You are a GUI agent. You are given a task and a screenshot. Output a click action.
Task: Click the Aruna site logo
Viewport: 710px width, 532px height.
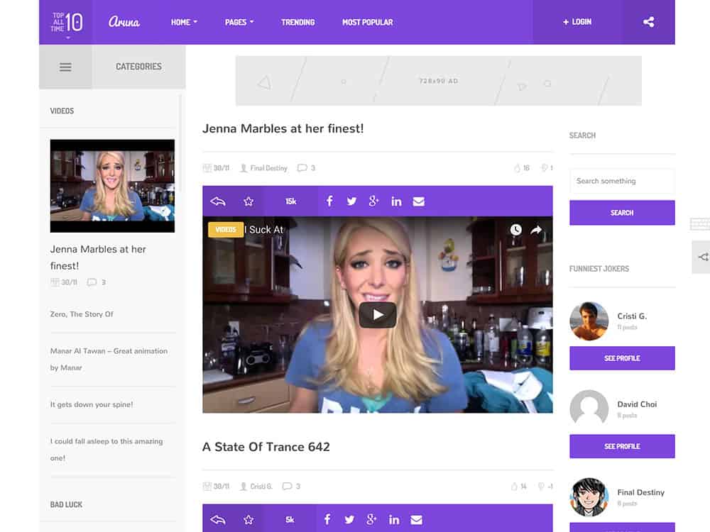(124, 22)
